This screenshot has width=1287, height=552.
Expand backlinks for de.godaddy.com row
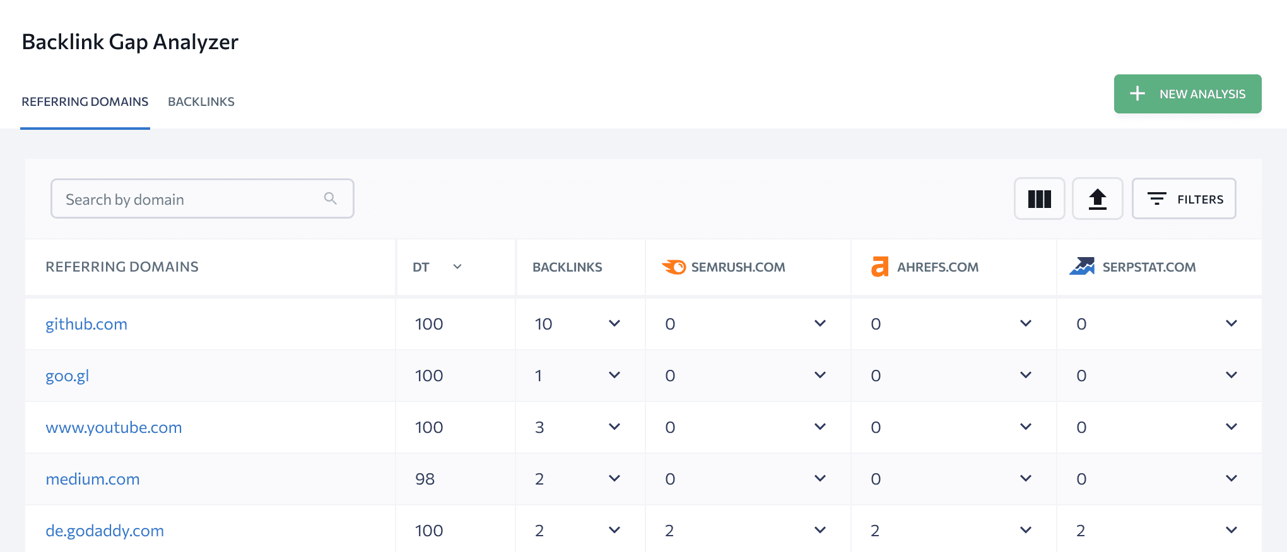coord(614,530)
